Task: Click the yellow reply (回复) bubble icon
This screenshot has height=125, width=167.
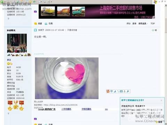Action: click(x=35, y=24)
